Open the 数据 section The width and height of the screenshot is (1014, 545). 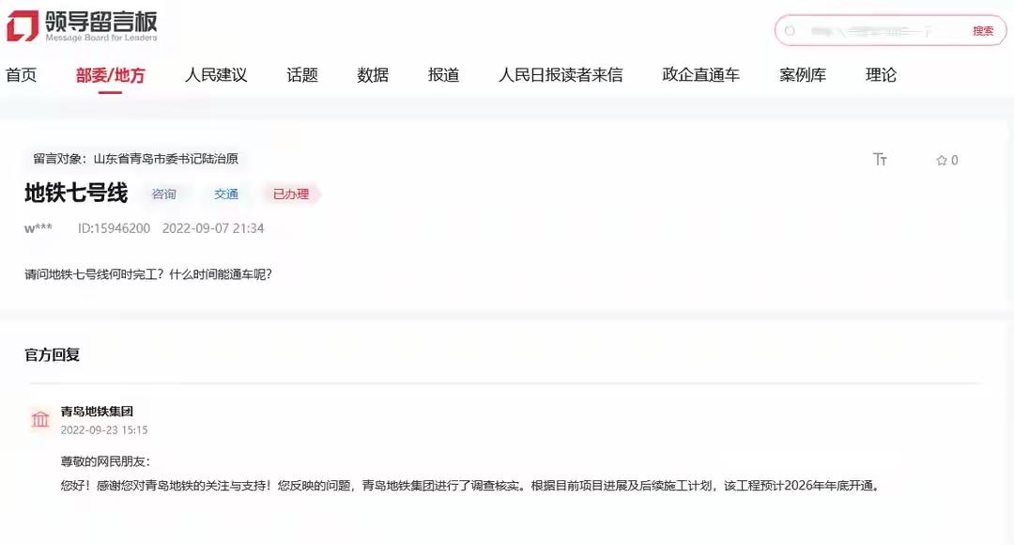372,74
